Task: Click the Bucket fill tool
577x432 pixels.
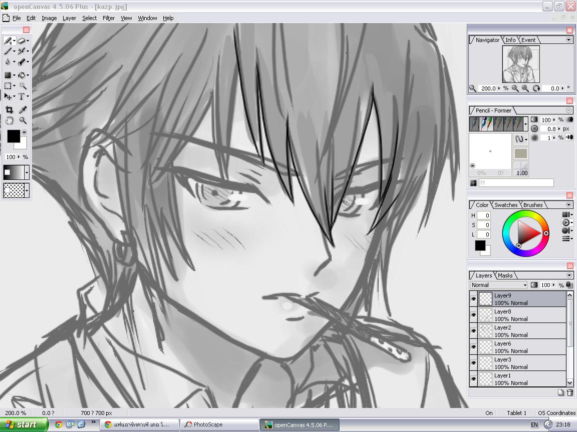Action: point(22,75)
